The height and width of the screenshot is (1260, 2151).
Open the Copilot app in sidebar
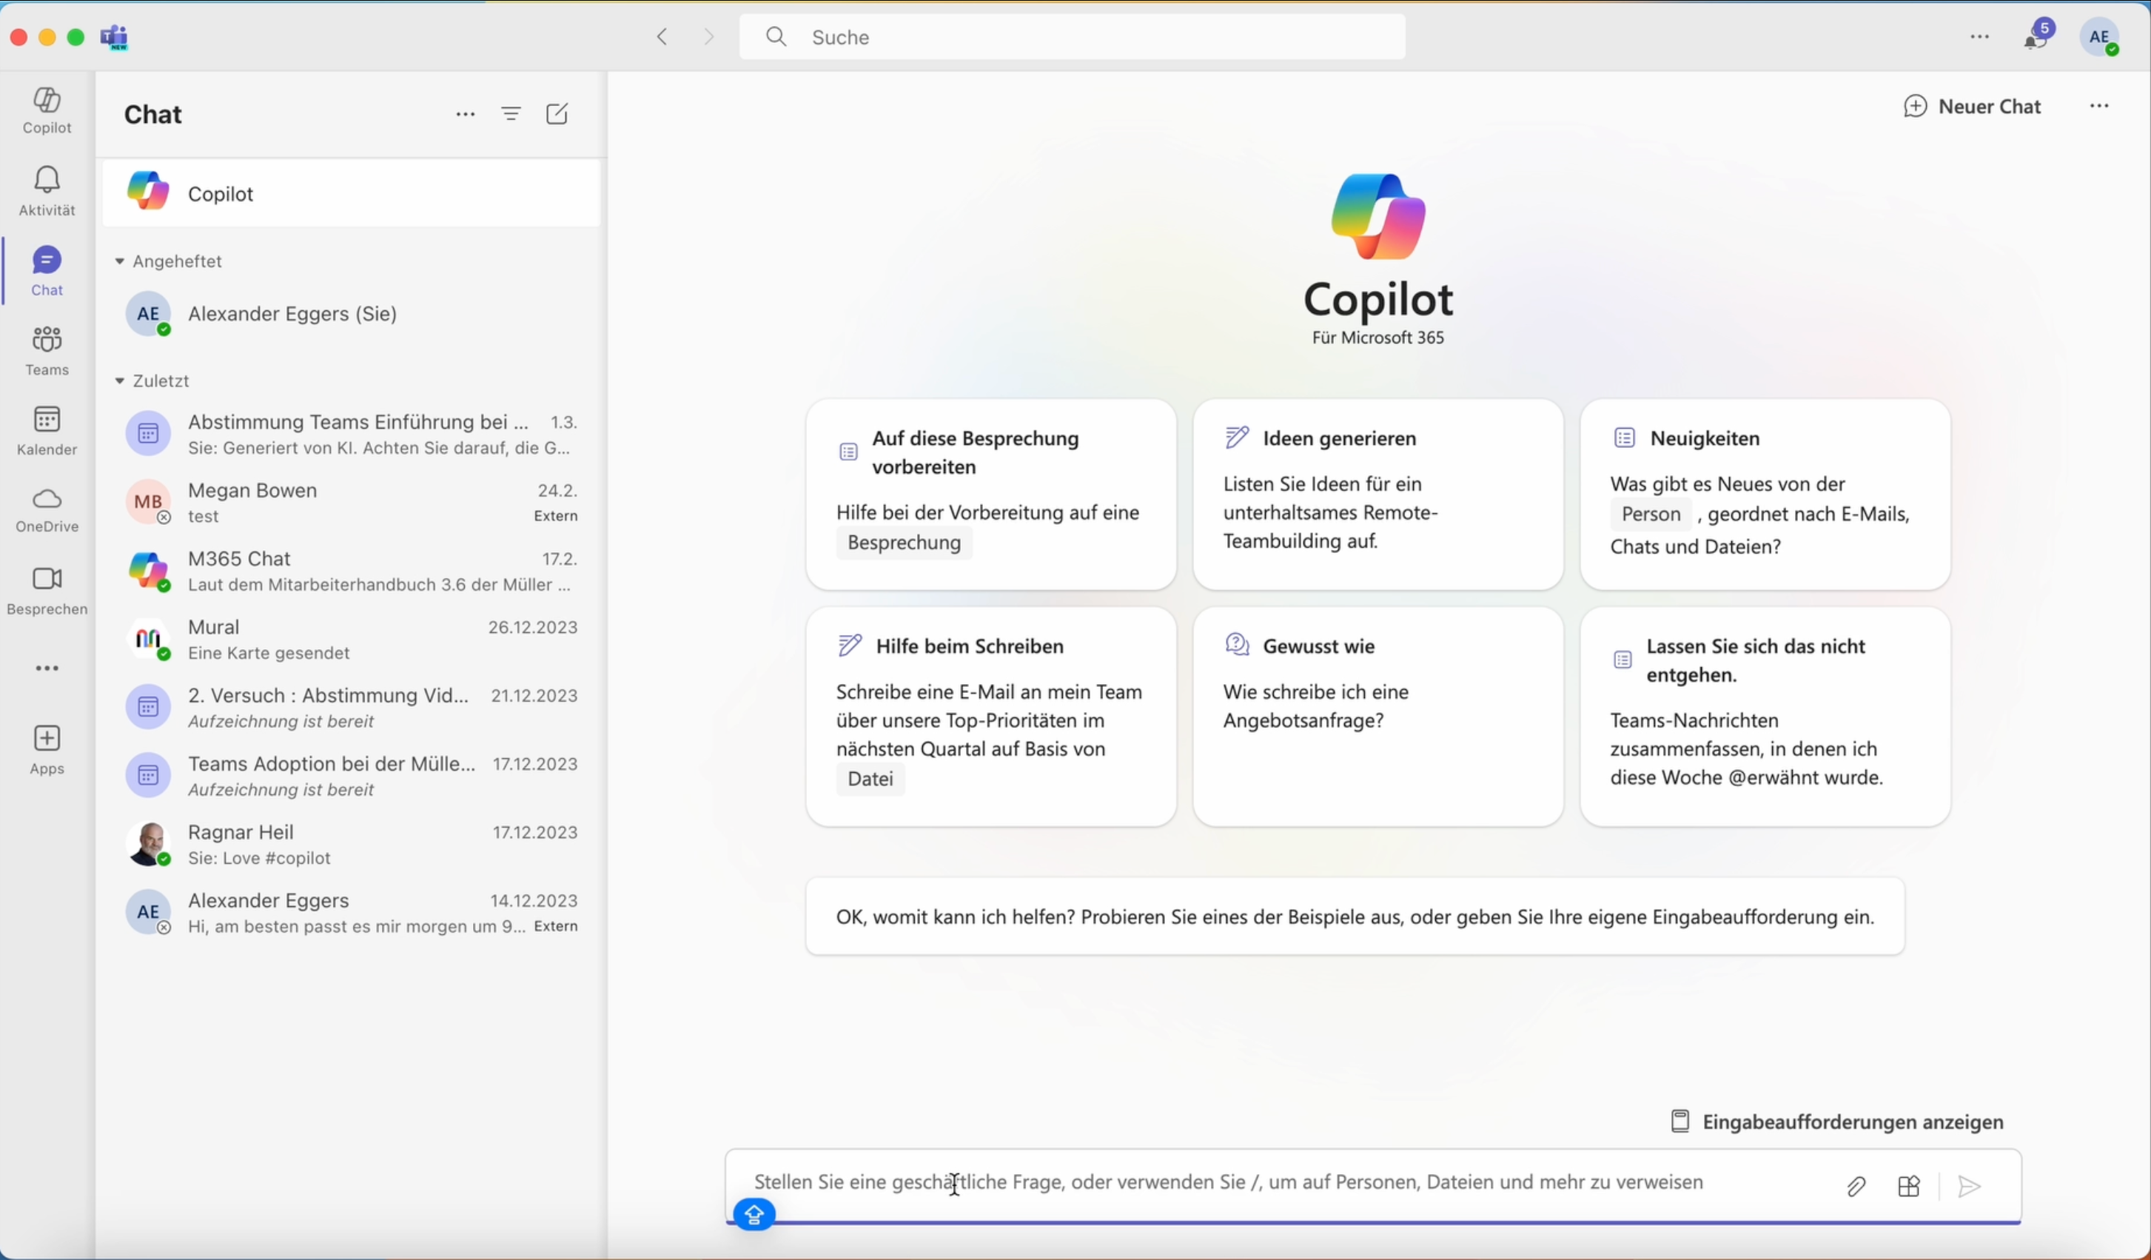(x=48, y=110)
